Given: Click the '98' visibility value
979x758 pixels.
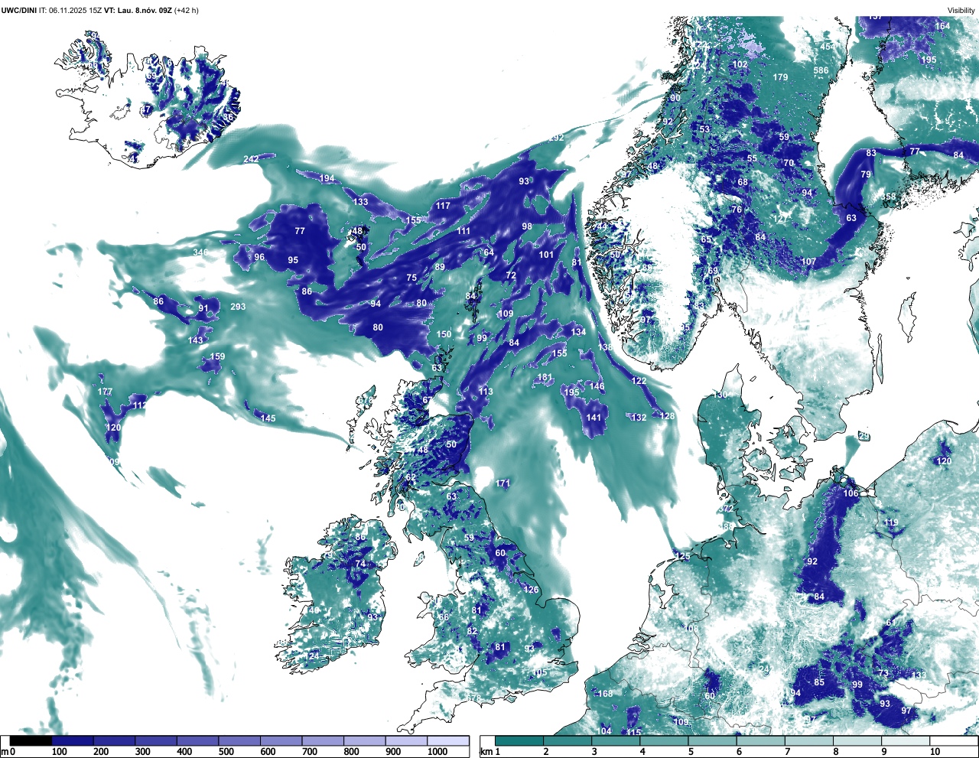Looking at the screenshot, I should 527,226.
